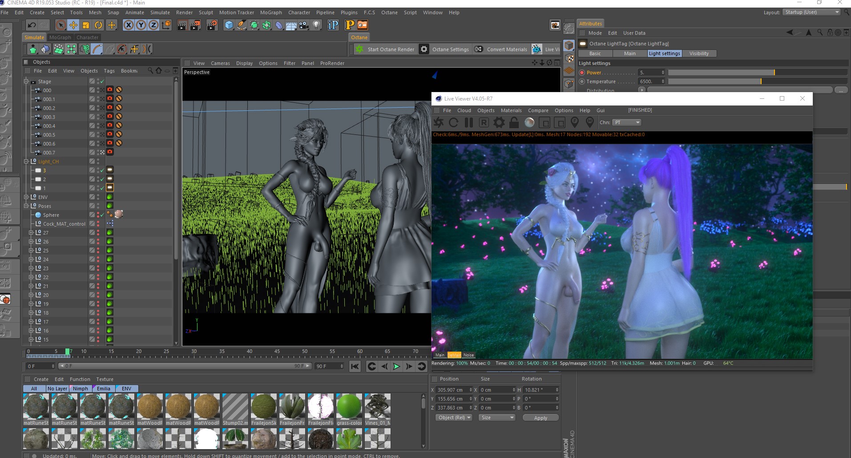Click frame 7 marker on timeline
This screenshot has width=851, height=458.
(68, 352)
